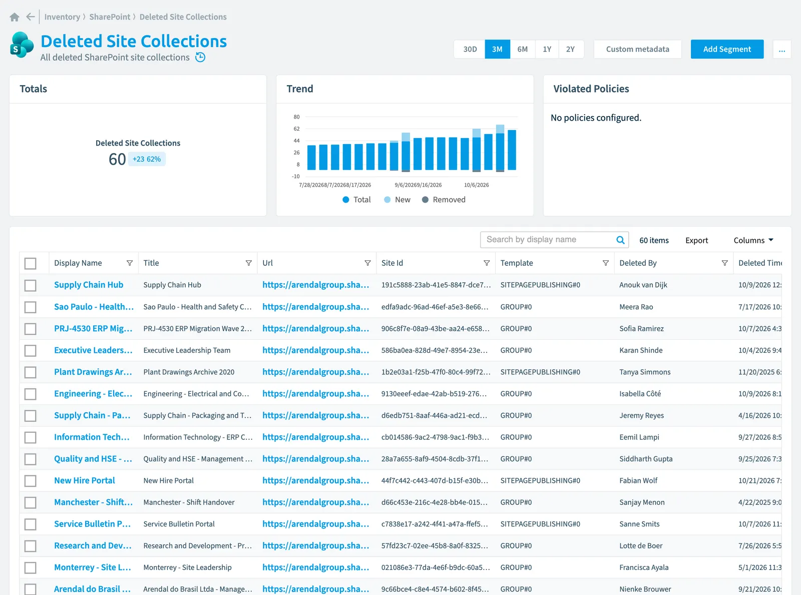
Task: Tick the Monterrey - Site L row checkbox
Action: pyautogui.click(x=31, y=568)
